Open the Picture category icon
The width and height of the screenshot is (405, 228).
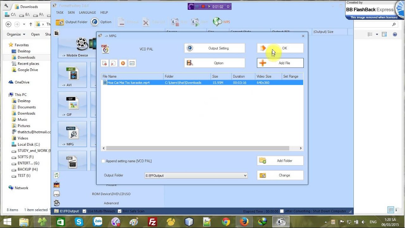click(57, 185)
